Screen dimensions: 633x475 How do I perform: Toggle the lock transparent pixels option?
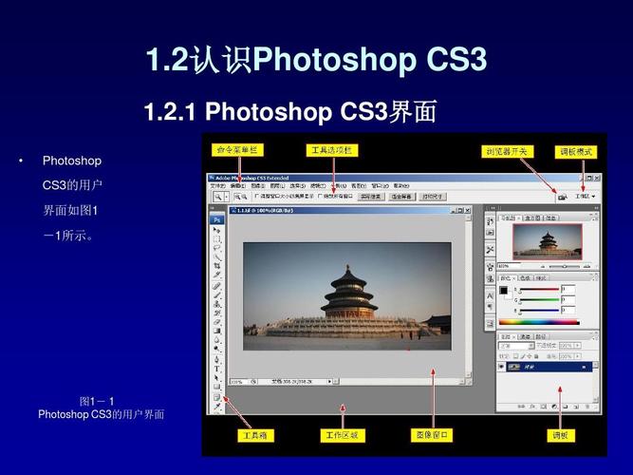515,356
